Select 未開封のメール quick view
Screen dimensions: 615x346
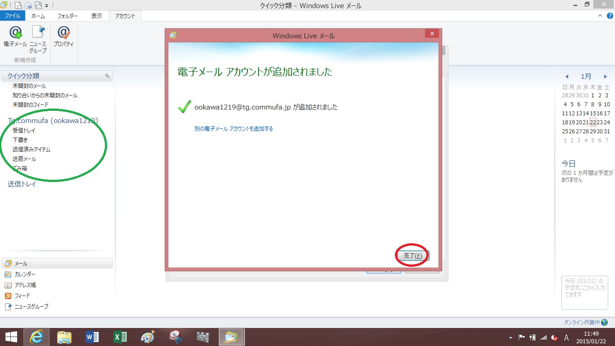[29, 86]
